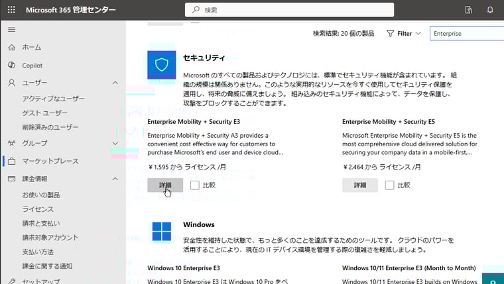Click the Groups icon in the sidebar

(11, 143)
